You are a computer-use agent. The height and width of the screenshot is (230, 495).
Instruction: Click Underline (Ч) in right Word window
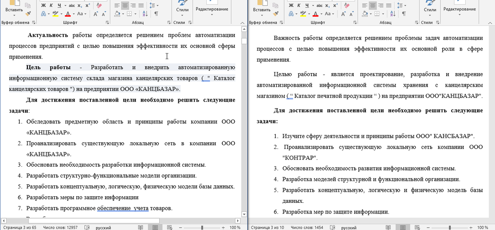[307, 5]
